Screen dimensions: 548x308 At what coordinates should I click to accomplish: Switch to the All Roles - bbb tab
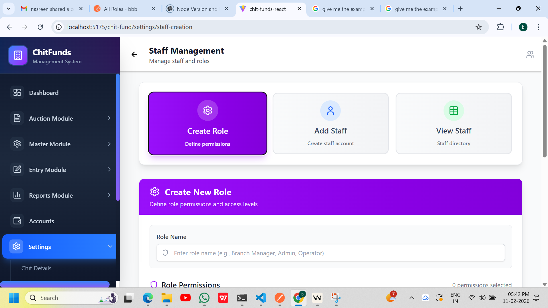point(120,9)
